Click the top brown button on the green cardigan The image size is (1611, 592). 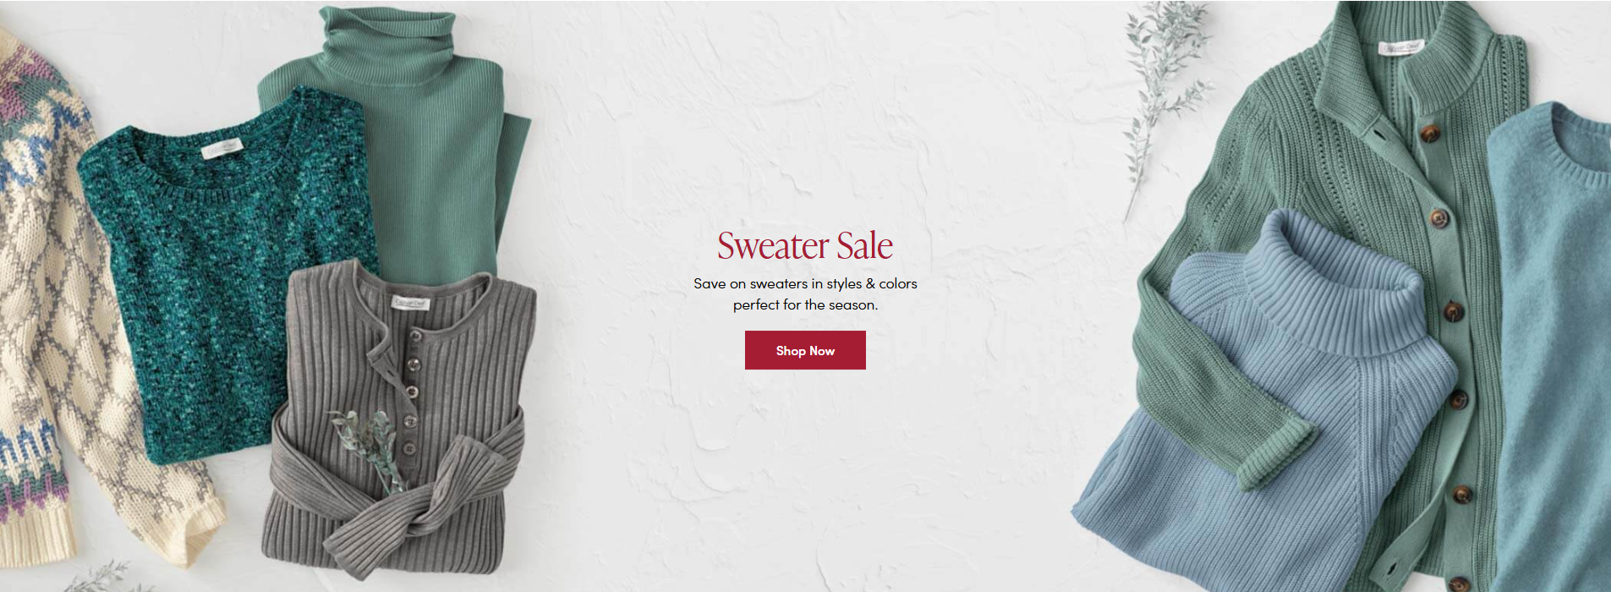click(1430, 133)
